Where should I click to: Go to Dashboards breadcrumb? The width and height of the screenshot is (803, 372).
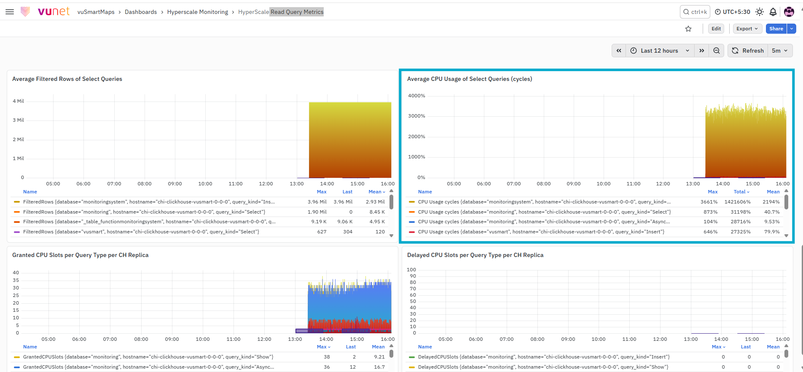(x=141, y=12)
